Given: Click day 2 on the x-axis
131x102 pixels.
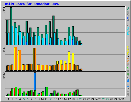Looking at the screenshot, I should (x=12, y=99).
